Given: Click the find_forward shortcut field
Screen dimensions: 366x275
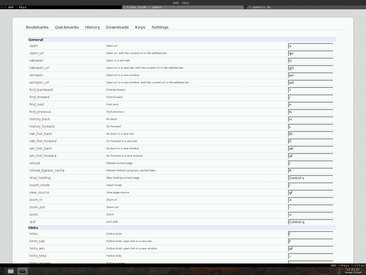Looking at the screenshot, I should coord(310,97).
